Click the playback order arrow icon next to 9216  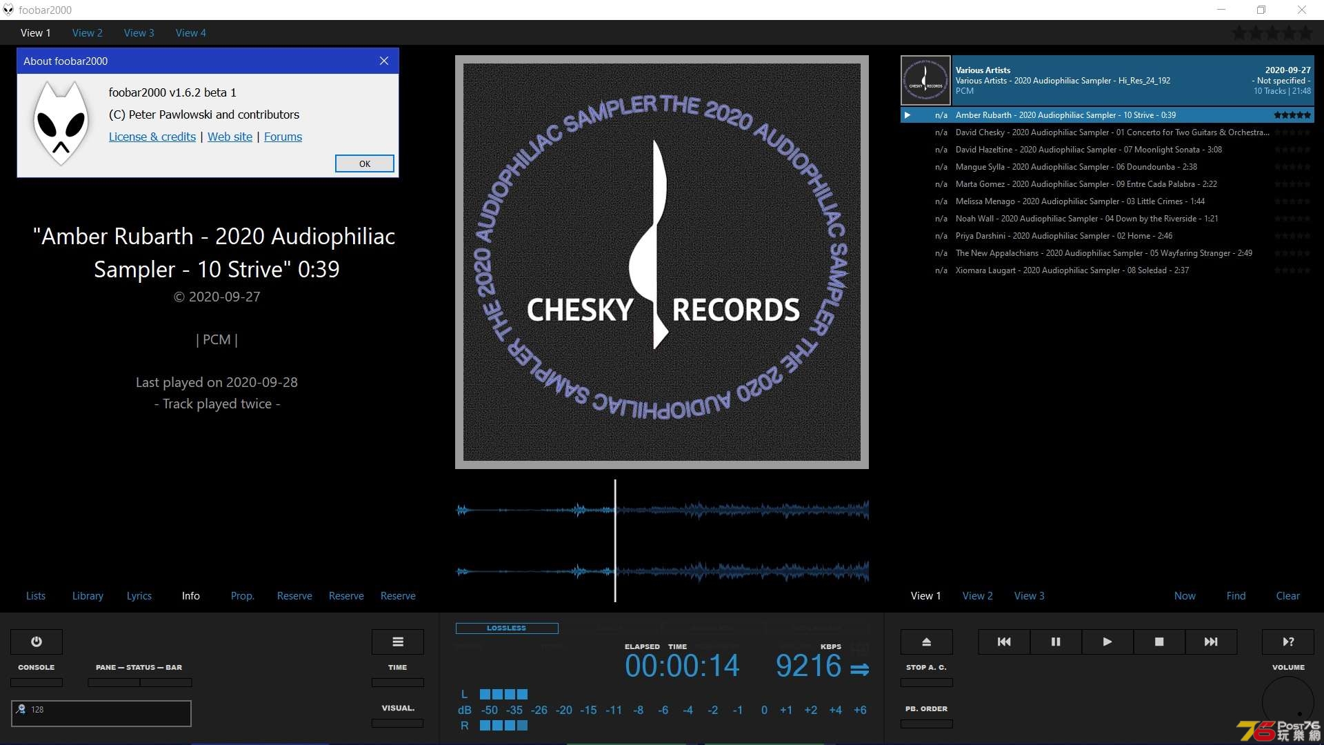(x=859, y=669)
